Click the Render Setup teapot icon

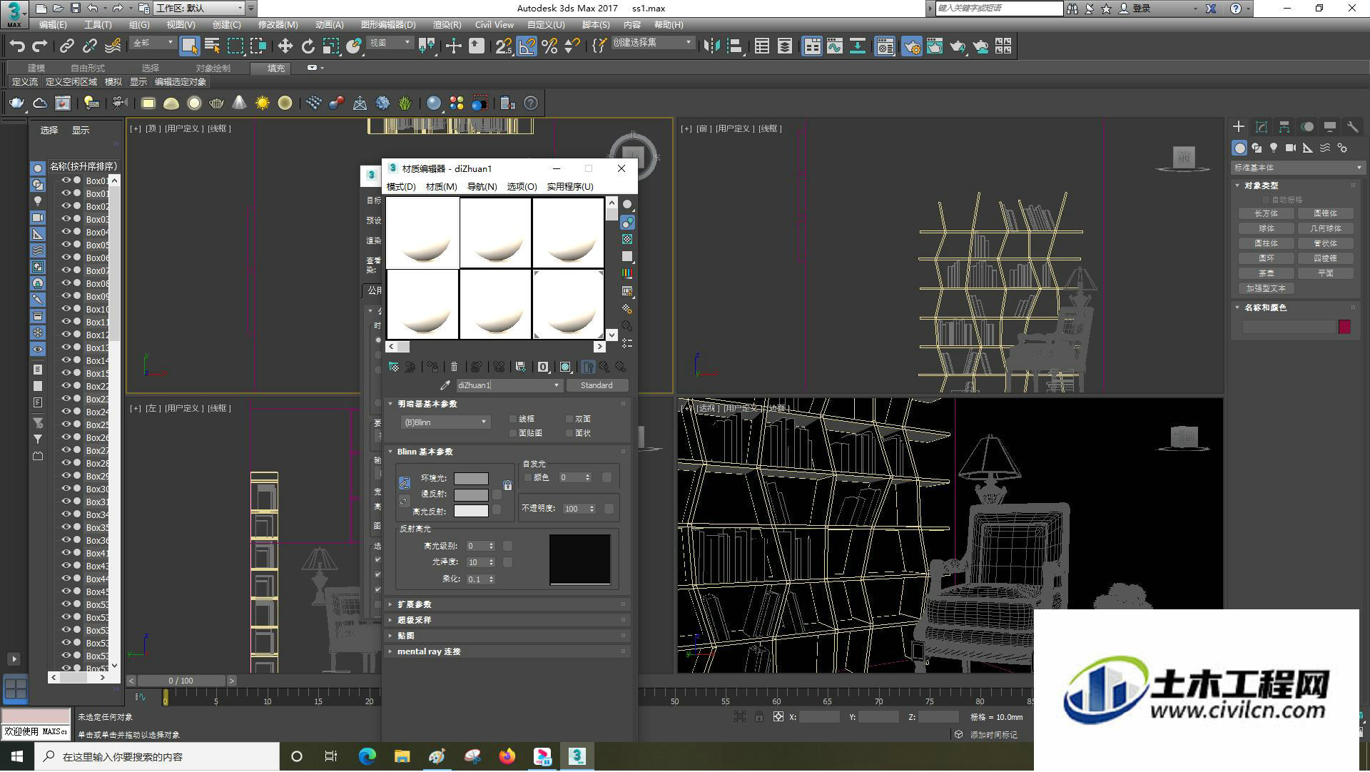(x=911, y=46)
